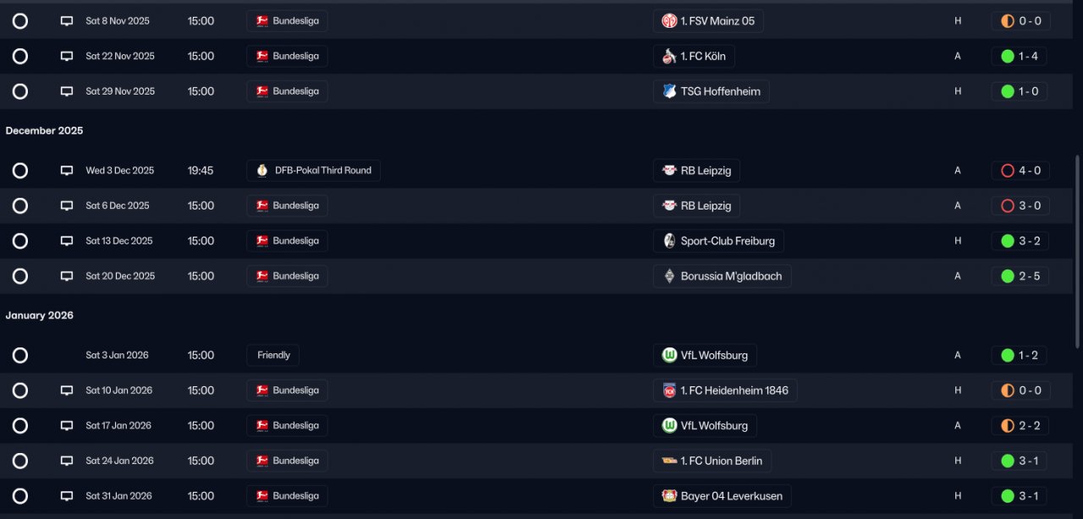Click the TV broadcast icon for 8 Nov 2025 match

coord(67,21)
